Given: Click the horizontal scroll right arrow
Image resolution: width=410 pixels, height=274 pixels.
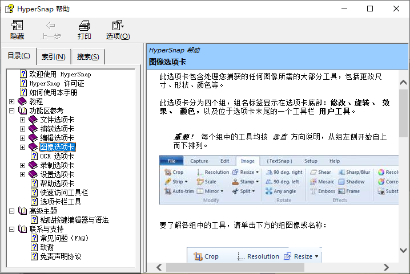Looking at the screenshot, I should 386,267.
